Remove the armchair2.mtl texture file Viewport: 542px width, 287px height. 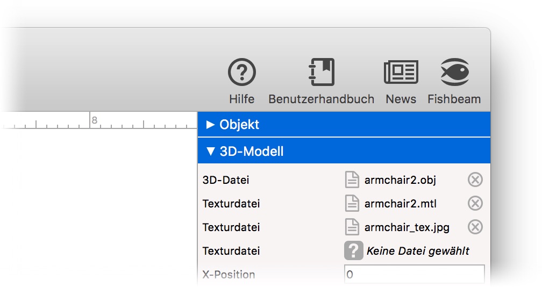[x=475, y=204]
